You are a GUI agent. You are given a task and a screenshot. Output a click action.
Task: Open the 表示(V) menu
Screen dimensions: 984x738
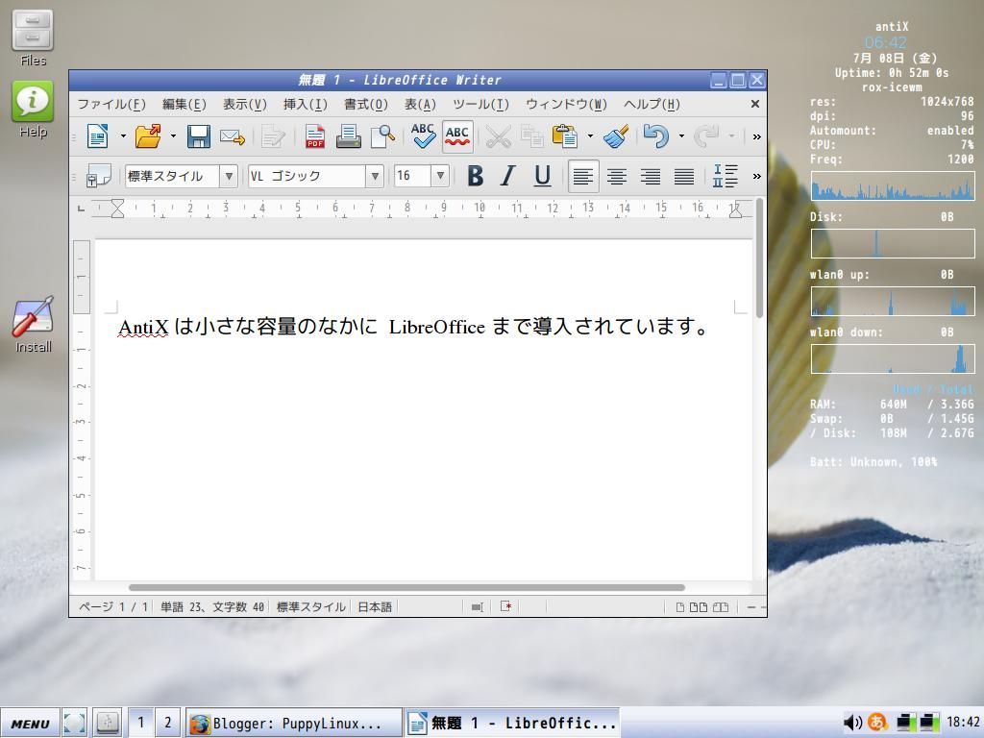pos(245,104)
